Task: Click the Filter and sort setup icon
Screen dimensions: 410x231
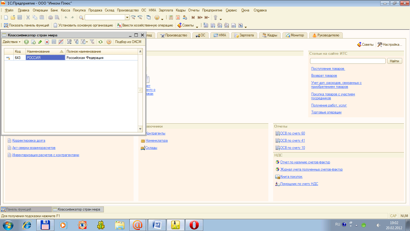Action: click(69, 42)
